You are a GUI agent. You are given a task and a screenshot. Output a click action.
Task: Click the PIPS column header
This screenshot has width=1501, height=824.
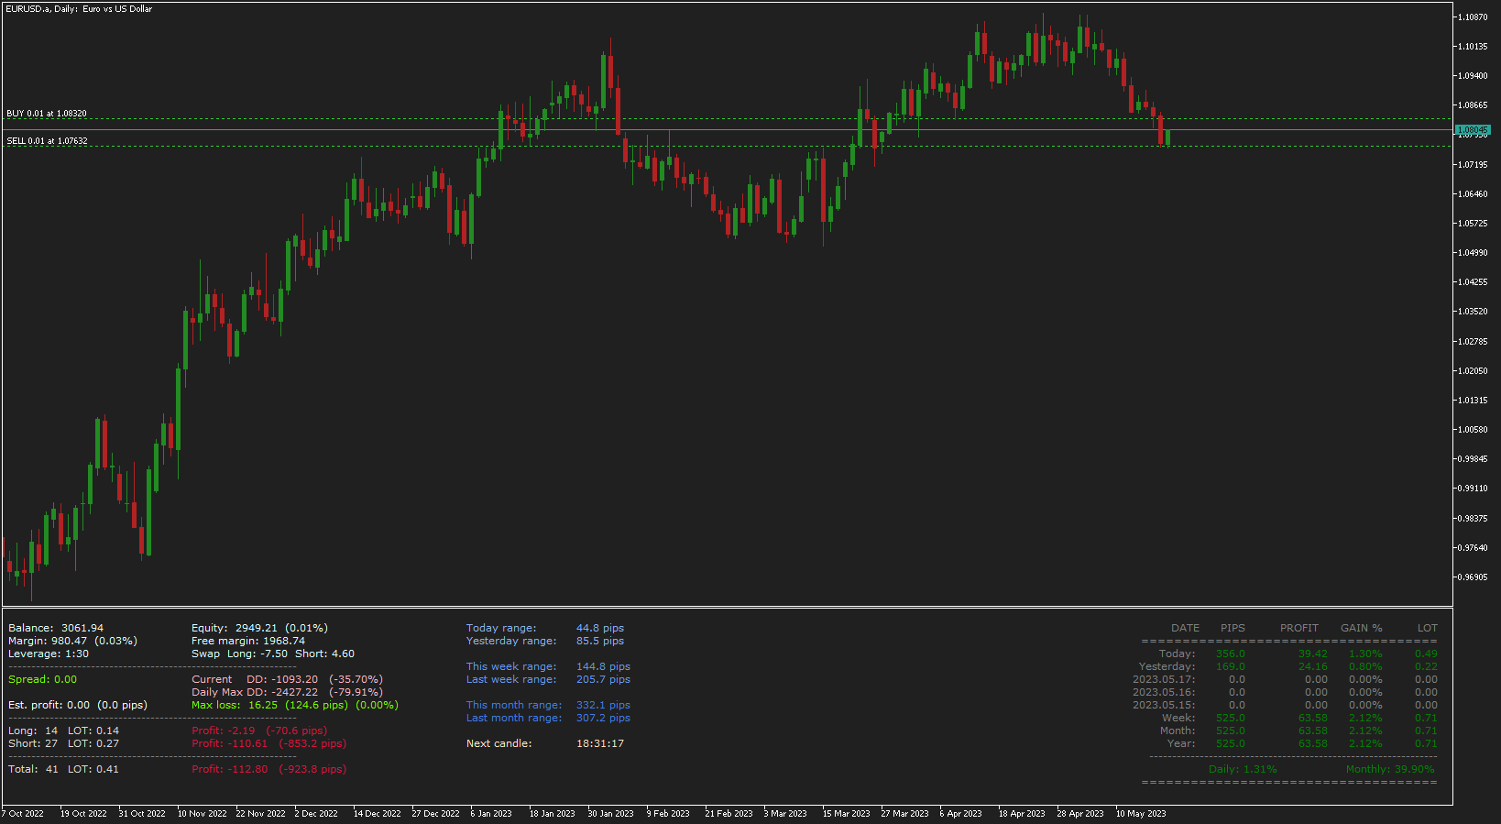click(x=1233, y=629)
